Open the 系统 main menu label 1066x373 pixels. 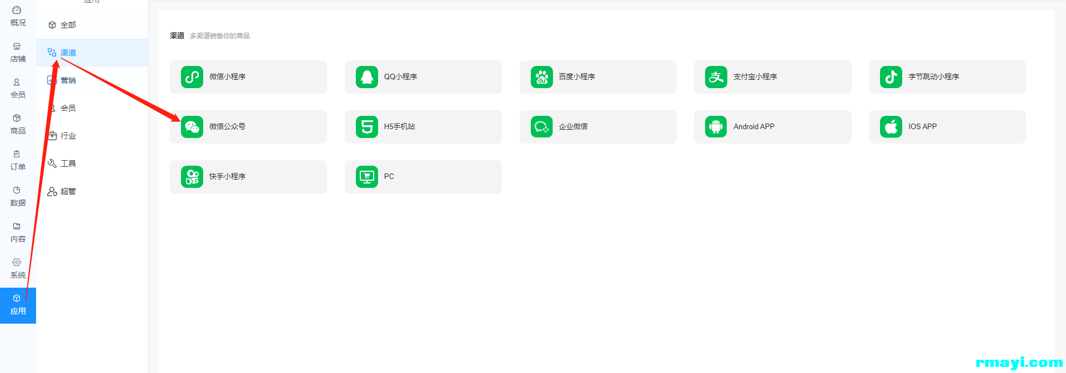pyautogui.click(x=18, y=275)
